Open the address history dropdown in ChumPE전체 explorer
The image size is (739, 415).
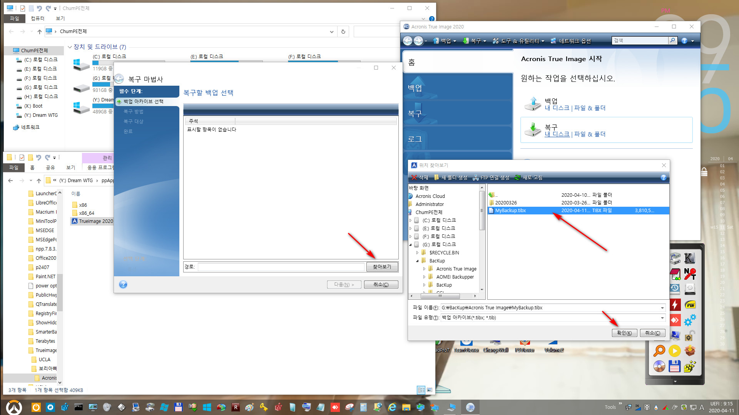pos(331,32)
